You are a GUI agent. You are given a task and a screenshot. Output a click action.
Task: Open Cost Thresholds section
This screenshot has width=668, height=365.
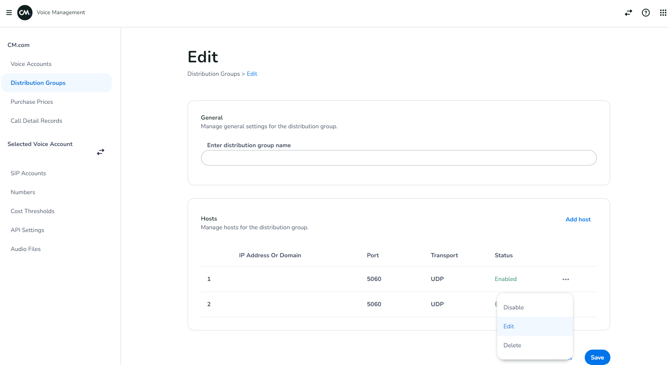click(33, 211)
